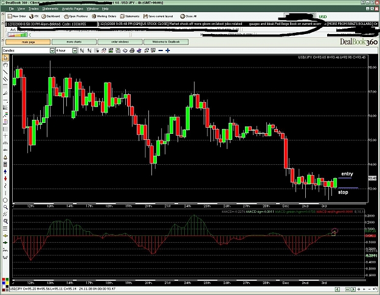Show Working Orders from toolbar
The width and height of the screenshot is (380, 295).
104,16
